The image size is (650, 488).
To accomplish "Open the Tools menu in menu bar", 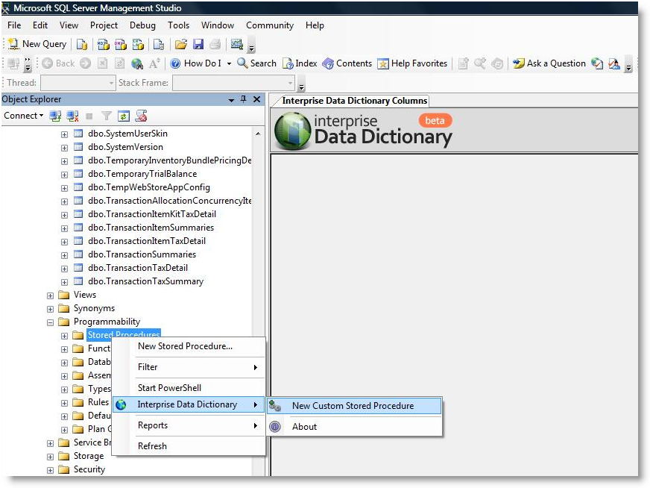I will pyautogui.click(x=178, y=25).
